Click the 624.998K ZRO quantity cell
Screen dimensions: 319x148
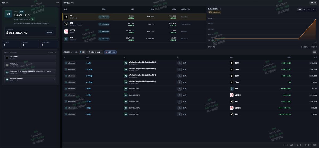point(151,17)
